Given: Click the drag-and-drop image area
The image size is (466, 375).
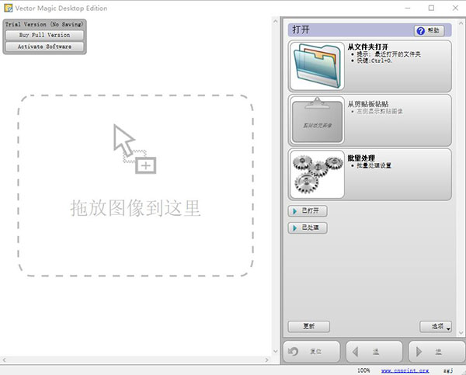Looking at the screenshot, I should coord(135,186).
